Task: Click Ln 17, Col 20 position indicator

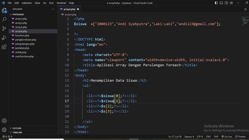Action: pos(175,136)
